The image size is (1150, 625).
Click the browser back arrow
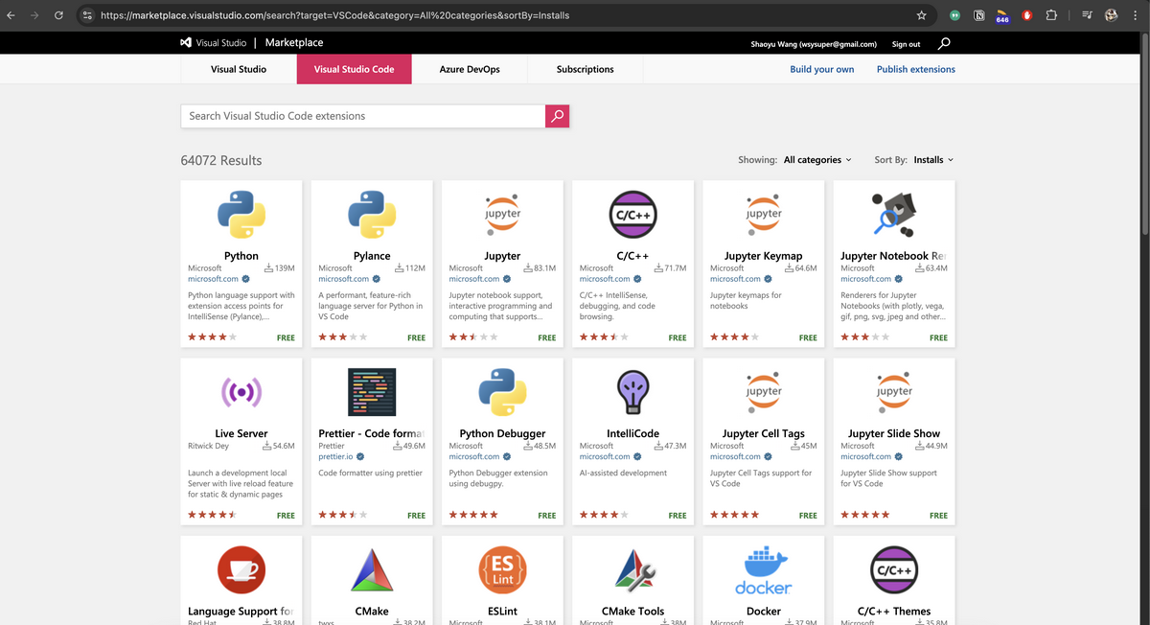pyautogui.click(x=12, y=15)
